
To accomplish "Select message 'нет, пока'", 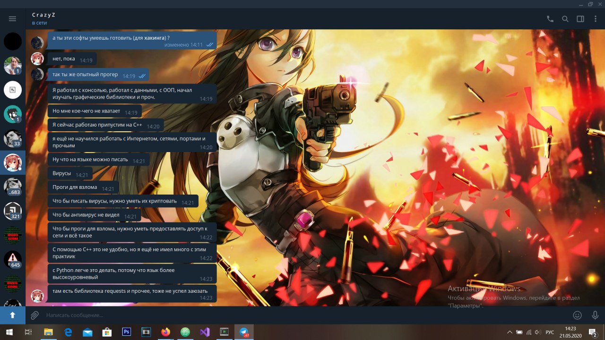I will (x=72, y=59).
